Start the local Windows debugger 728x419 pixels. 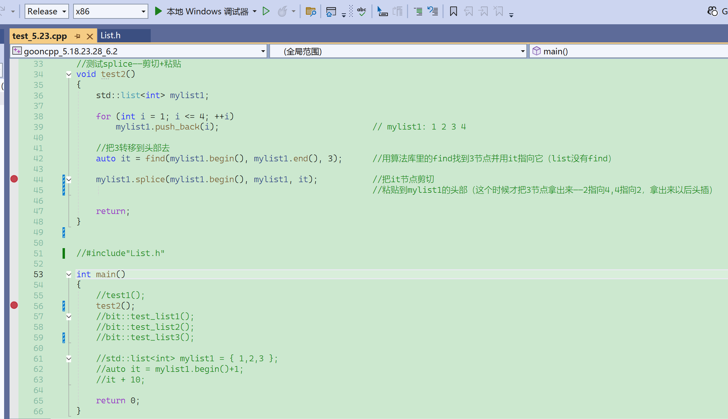click(158, 11)
